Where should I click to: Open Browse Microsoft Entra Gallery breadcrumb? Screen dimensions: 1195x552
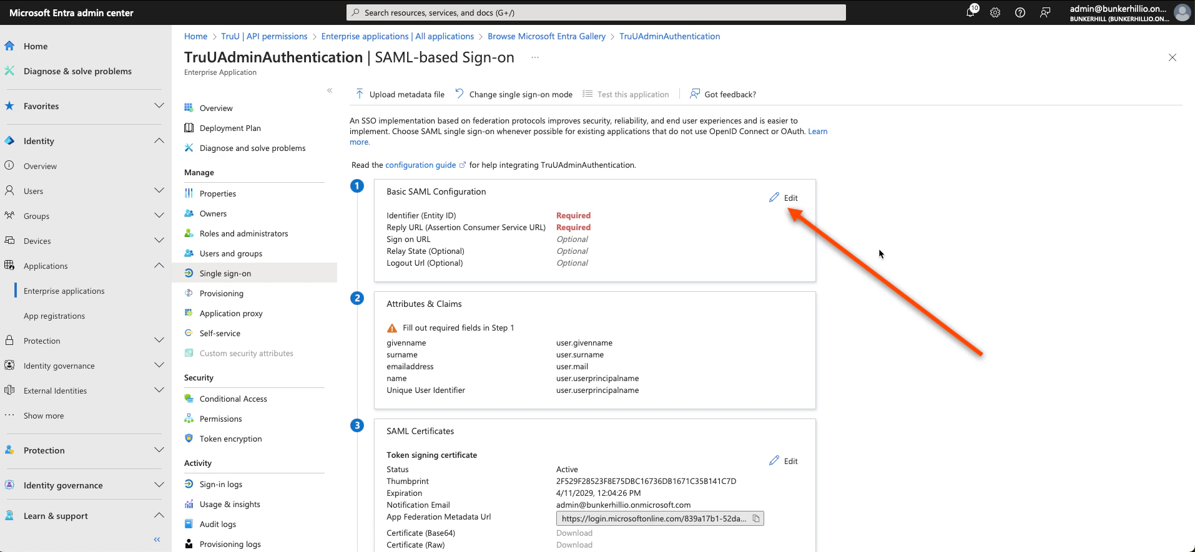pos(546,36)
